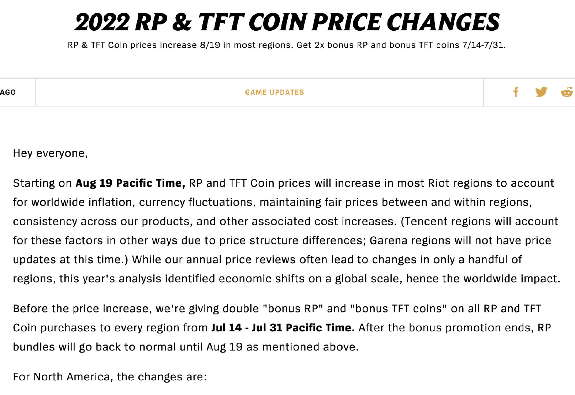This screenshot has height=395, width=575.
Task: Click the "For North America, the changes are:" line
Action: coord(110,377)
